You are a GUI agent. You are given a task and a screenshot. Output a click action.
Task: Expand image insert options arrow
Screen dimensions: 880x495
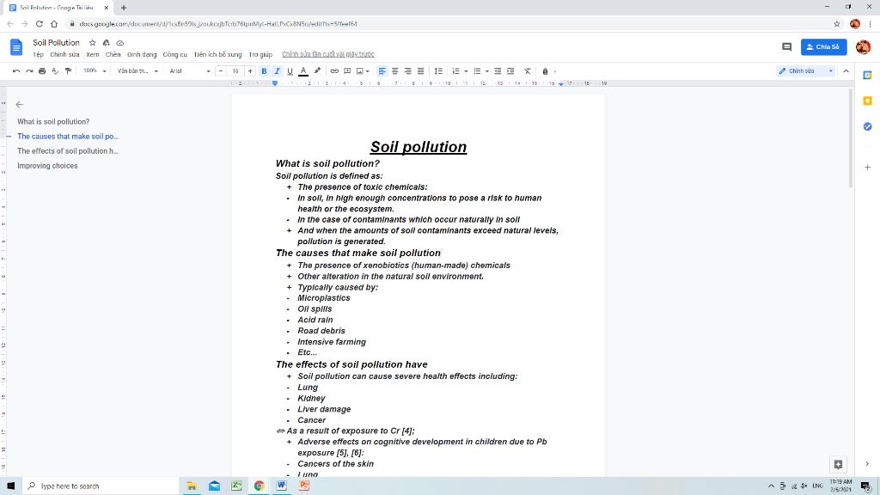click(368, 71)
